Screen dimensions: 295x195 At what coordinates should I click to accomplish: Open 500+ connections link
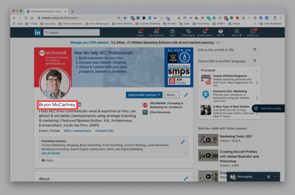(77, 131)
